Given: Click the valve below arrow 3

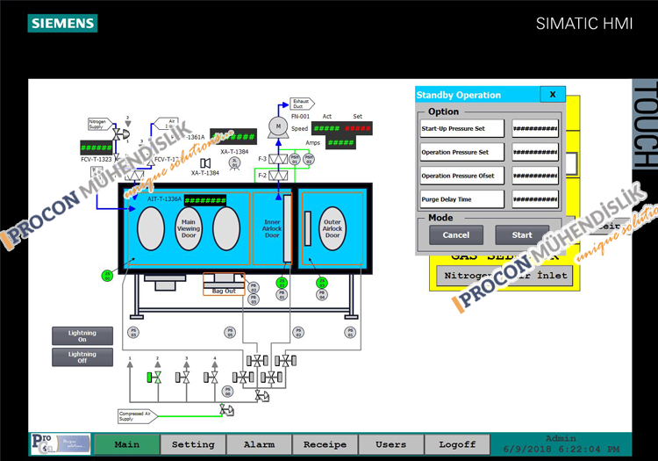Looking at the screenshot, I should (x=183, y=378).
